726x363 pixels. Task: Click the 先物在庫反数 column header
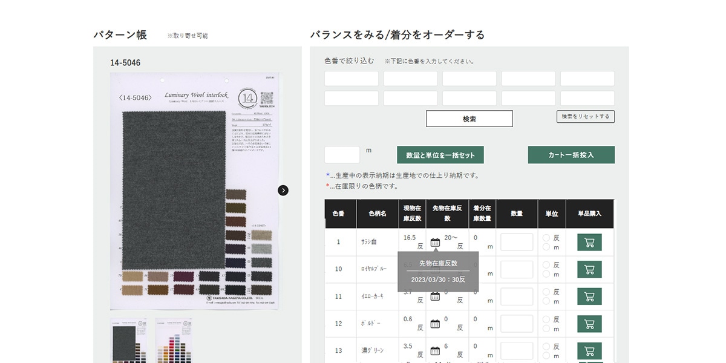447,214
